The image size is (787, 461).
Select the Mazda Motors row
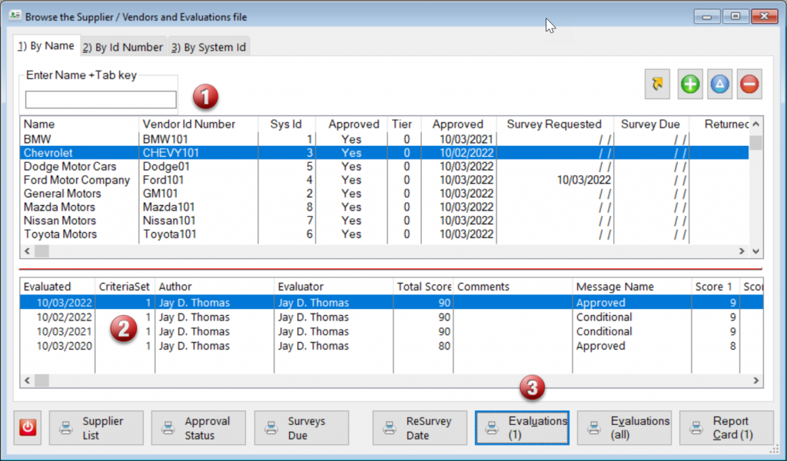click(384, 207)
